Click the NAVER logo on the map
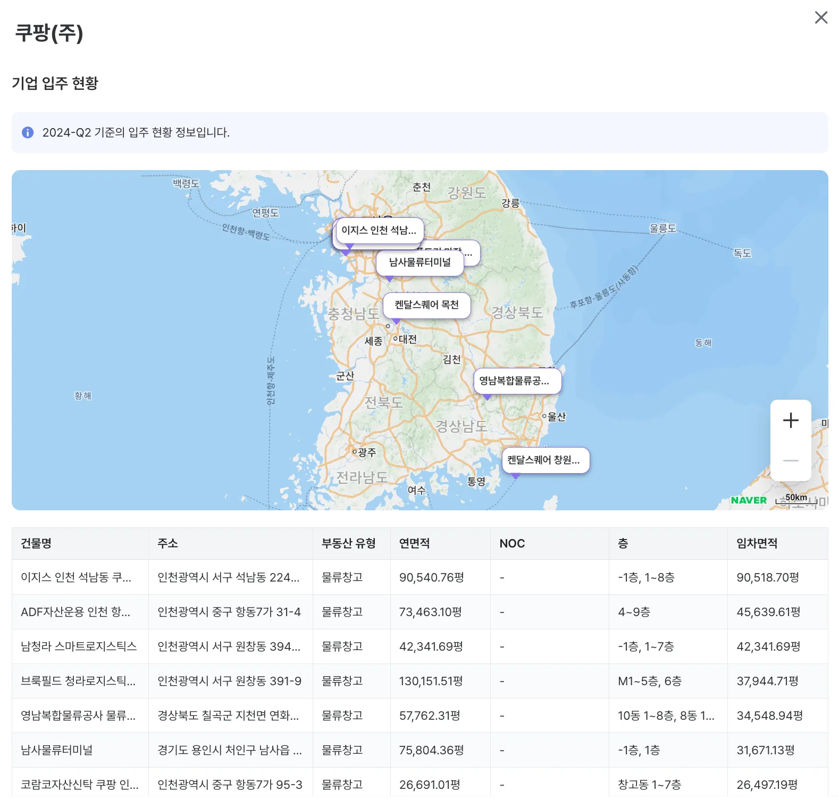This screenshot has height=808, width=839. [748, 500]
